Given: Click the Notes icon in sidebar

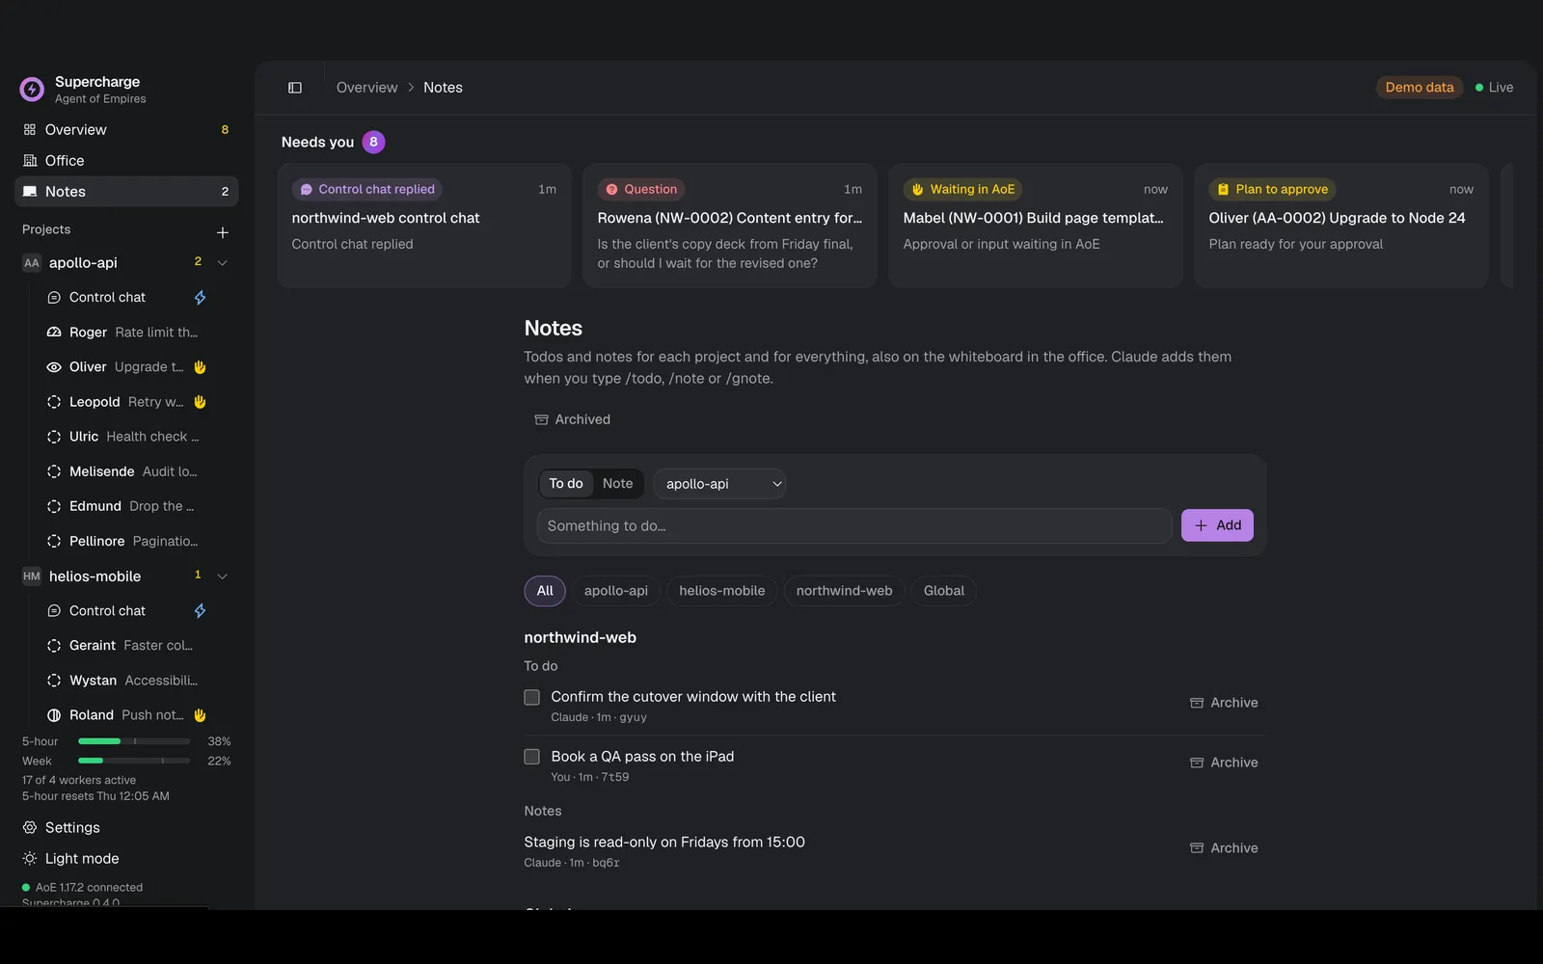Looking at the screenshot, I should (30, 192).
